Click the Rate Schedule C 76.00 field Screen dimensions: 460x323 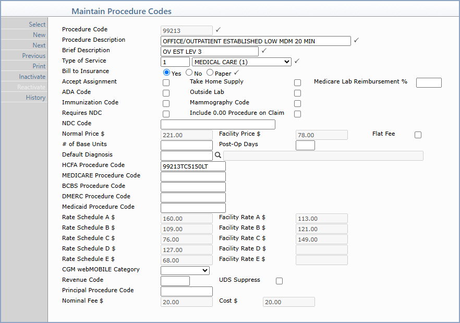point(187,239)
